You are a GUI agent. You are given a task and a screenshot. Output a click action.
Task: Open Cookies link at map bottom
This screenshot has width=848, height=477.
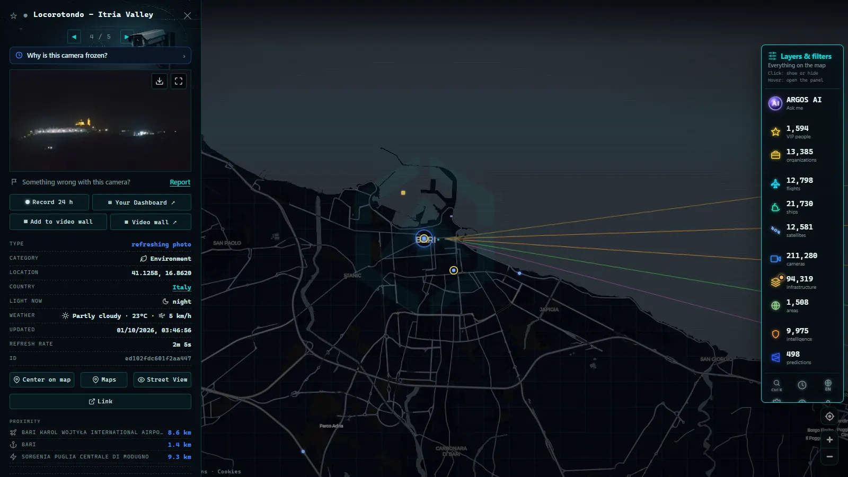[x=229, y=472]
